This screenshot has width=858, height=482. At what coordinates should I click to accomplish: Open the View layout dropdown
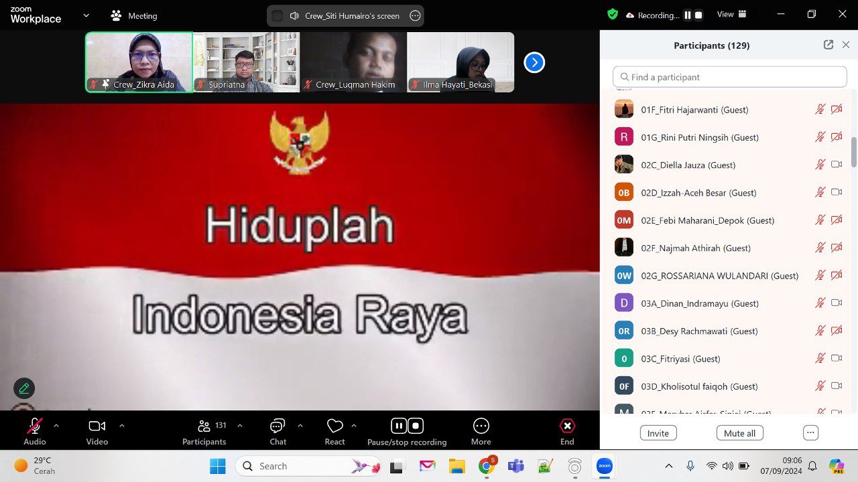tap(731, 15)
